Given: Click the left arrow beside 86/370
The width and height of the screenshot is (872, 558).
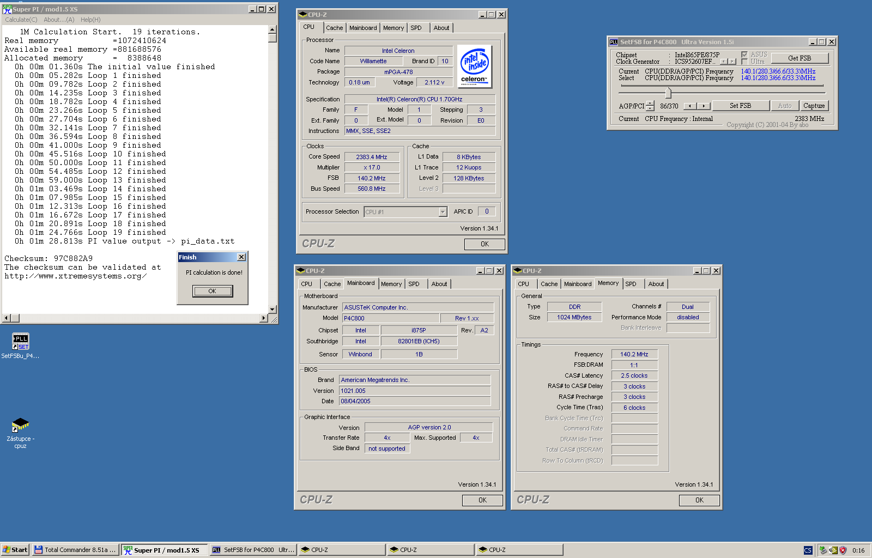Looking at the screenshot, I should pos(691,106).
